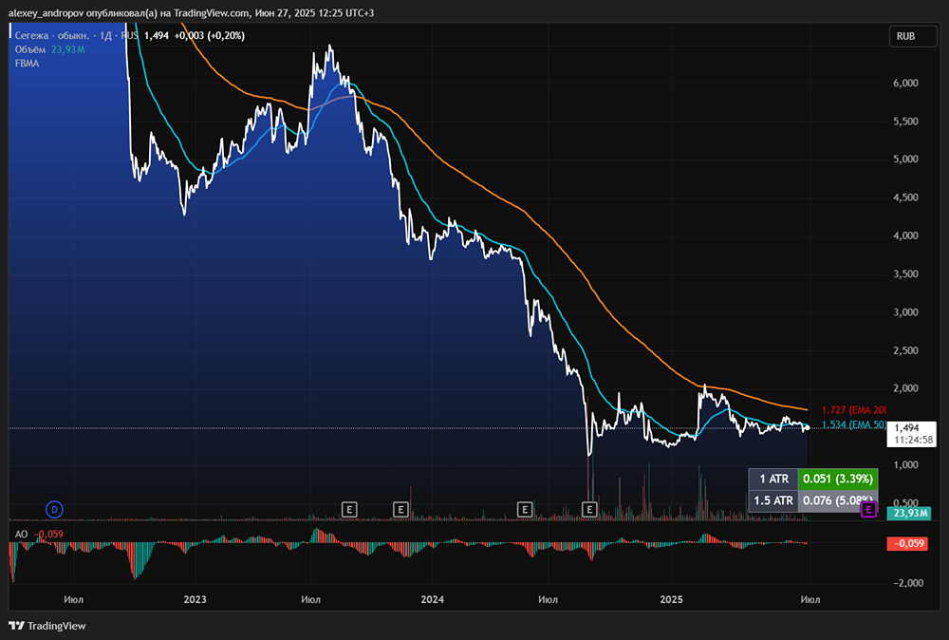The image size is (949, 640).
Task: Click the +0,003 (+0,20%) price change value
Action: point(210,36)
